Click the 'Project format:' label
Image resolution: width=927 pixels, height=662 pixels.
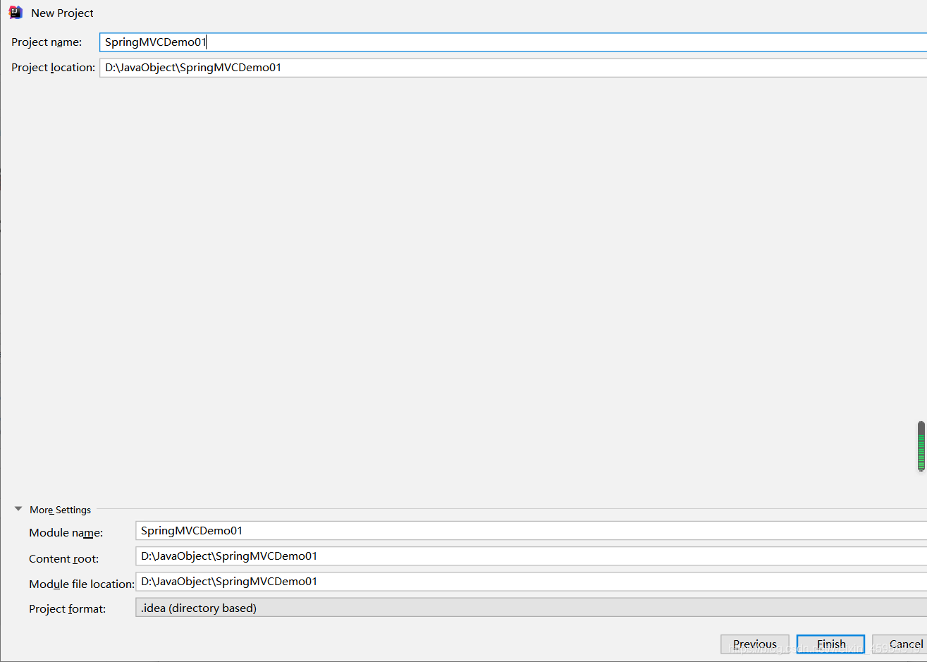[x=67, y=609]
